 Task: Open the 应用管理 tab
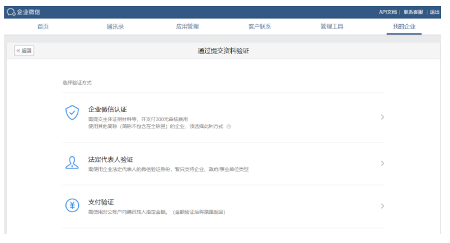[187, 27]
